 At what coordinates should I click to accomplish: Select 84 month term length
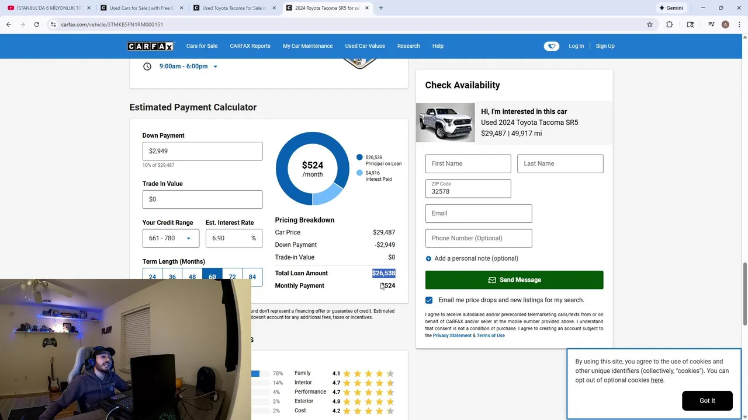(x=252, y=276)
